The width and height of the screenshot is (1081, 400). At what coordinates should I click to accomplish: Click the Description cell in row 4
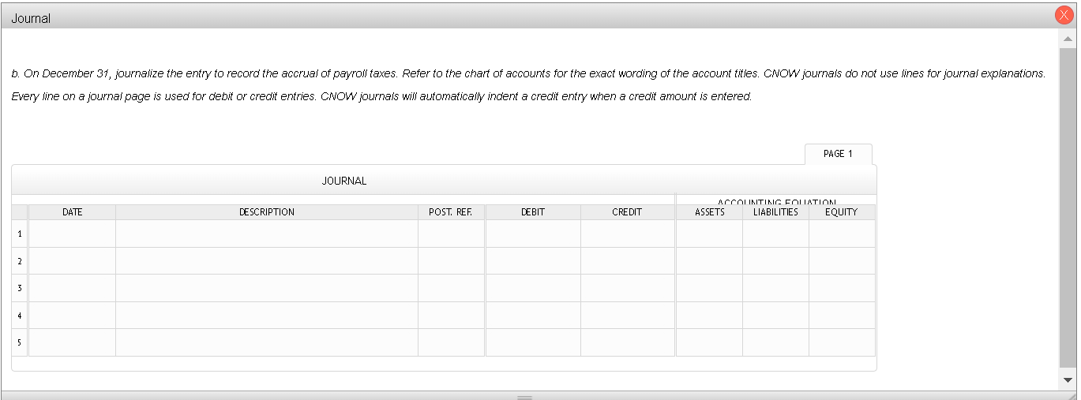[267, 316]
